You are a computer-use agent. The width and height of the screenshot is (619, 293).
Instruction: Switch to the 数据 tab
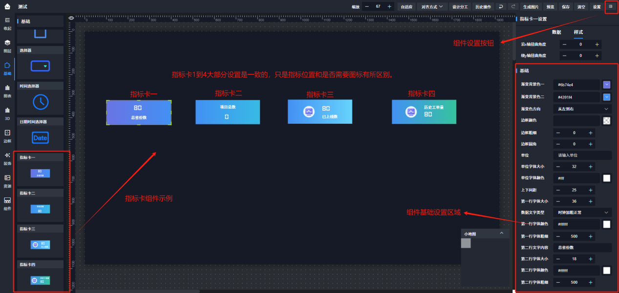click(556, 32)
